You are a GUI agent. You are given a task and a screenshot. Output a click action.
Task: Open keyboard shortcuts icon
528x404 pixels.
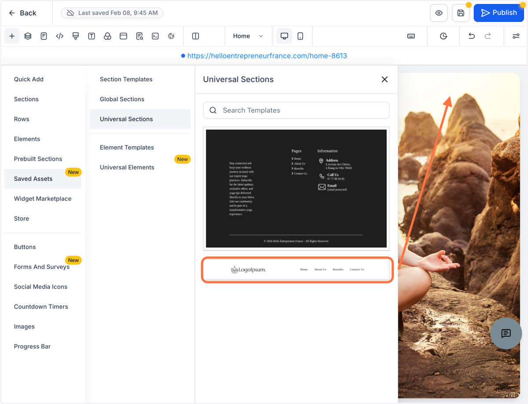(x=411, y=36)
